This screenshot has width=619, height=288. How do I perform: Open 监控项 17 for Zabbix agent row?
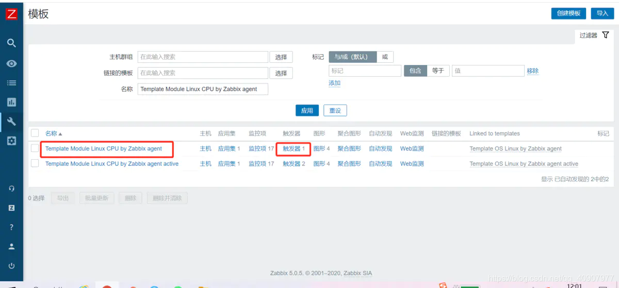click(258, 148)
